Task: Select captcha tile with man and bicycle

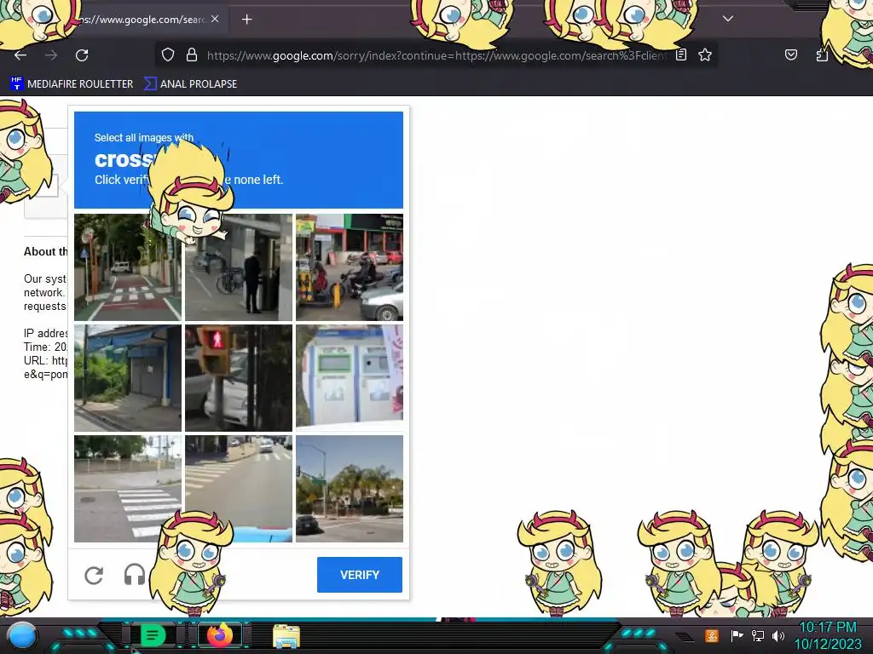Action: tap(239, 267)
